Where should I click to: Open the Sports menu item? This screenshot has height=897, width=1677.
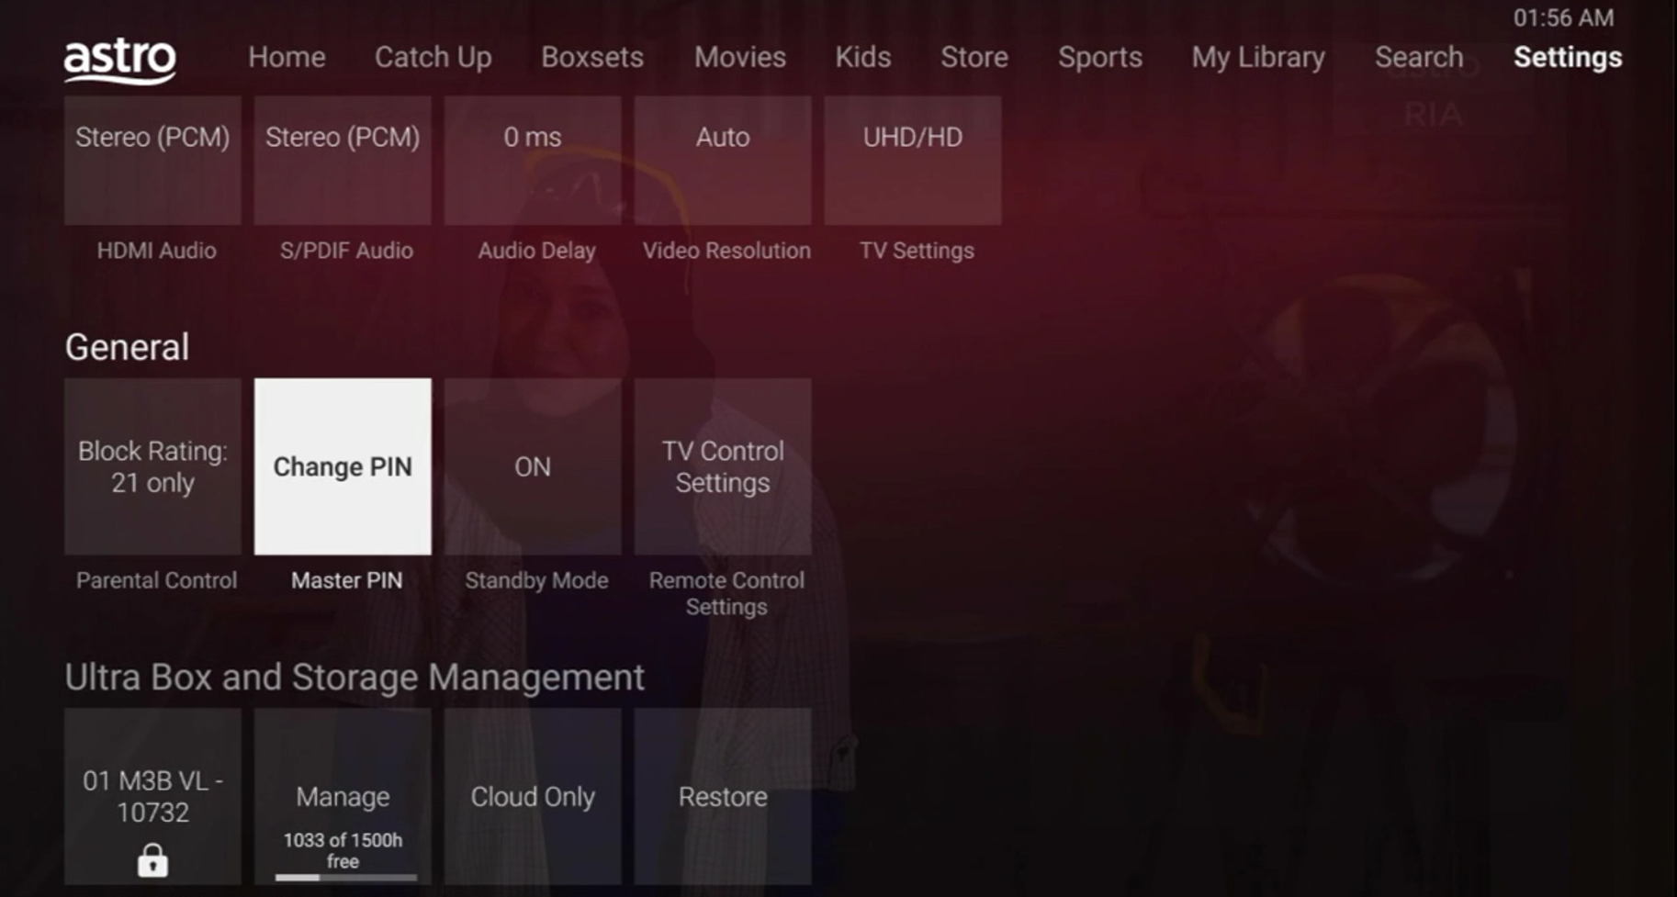pos(1100,57)
